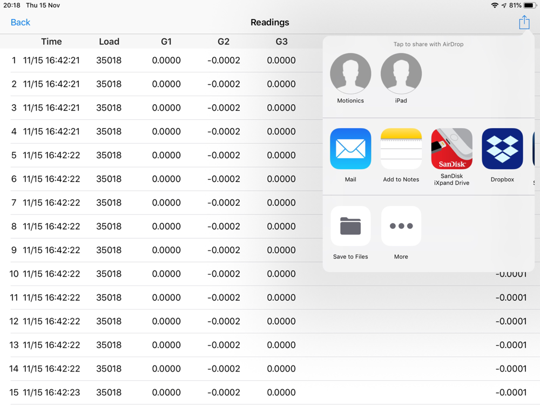Image resolution: width=540 pixels, height=405 pixels.
Task: Select reading row 5 at 16:42:22
Action: [161, 156]
